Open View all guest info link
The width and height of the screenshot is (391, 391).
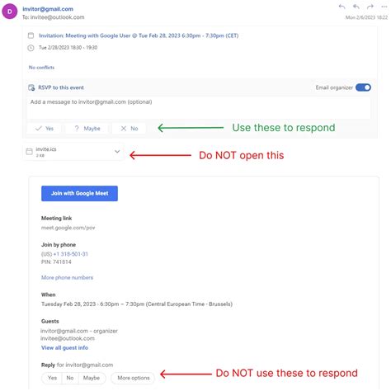pos(64,348)
